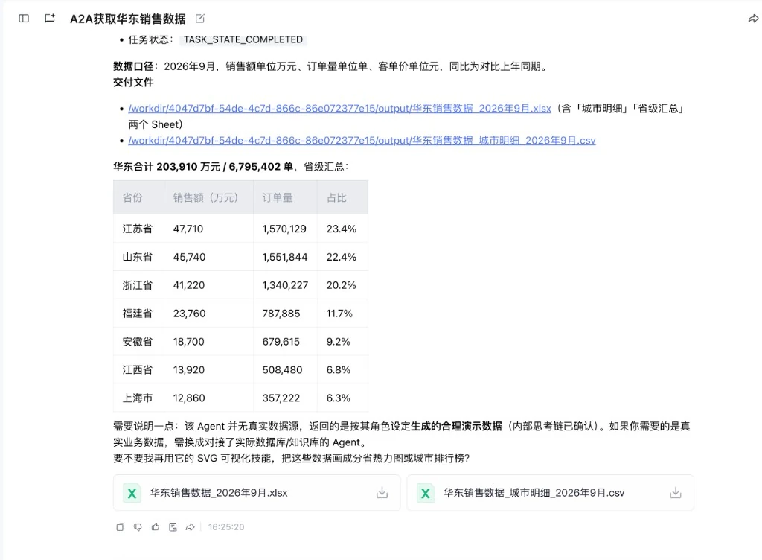This screenshot has height=560, width=762.
Task: Download 华东销售数据_城市明细_2026年9月.csv file
Action: coord(676,493)
